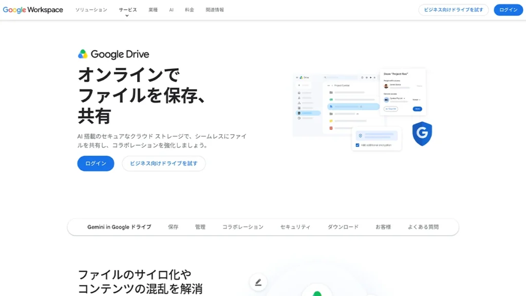Select the ダウンロード tab
526x296 pixels.
pyautogui.click(x=343, y=227)
